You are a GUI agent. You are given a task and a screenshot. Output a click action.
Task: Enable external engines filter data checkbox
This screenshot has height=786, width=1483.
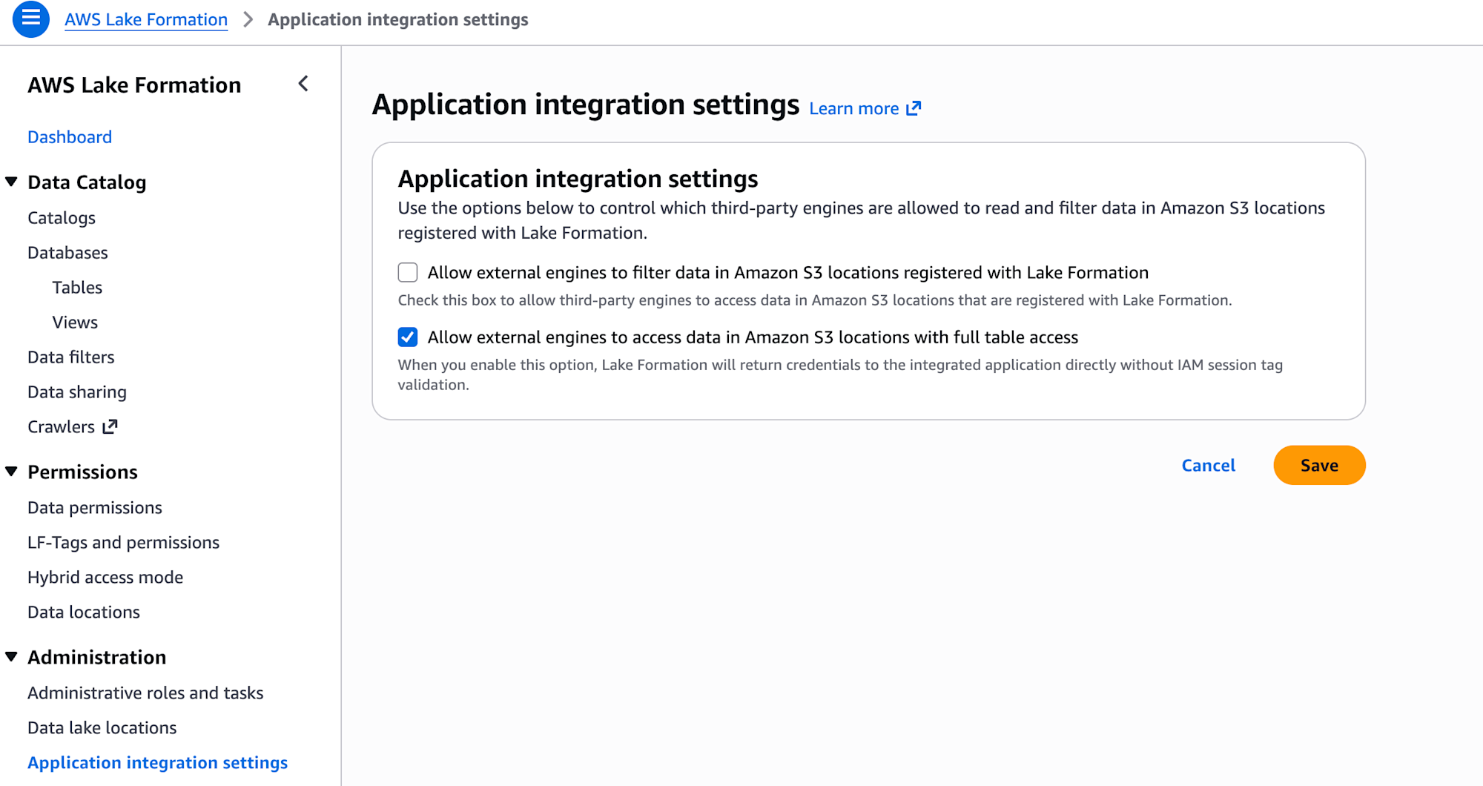tap(408, 273)
